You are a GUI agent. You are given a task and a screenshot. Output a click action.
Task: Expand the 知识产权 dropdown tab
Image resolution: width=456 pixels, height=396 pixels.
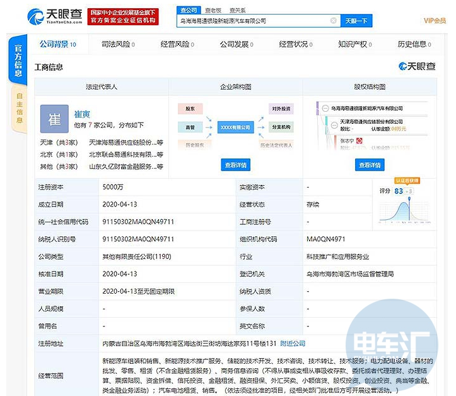[x=356, y=44]
